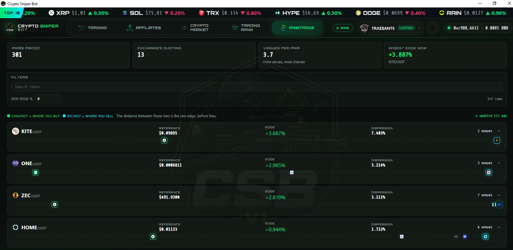Select ONE middle venue marker under edge
This screenshot has height=250, width=513.
coord(292,173)
